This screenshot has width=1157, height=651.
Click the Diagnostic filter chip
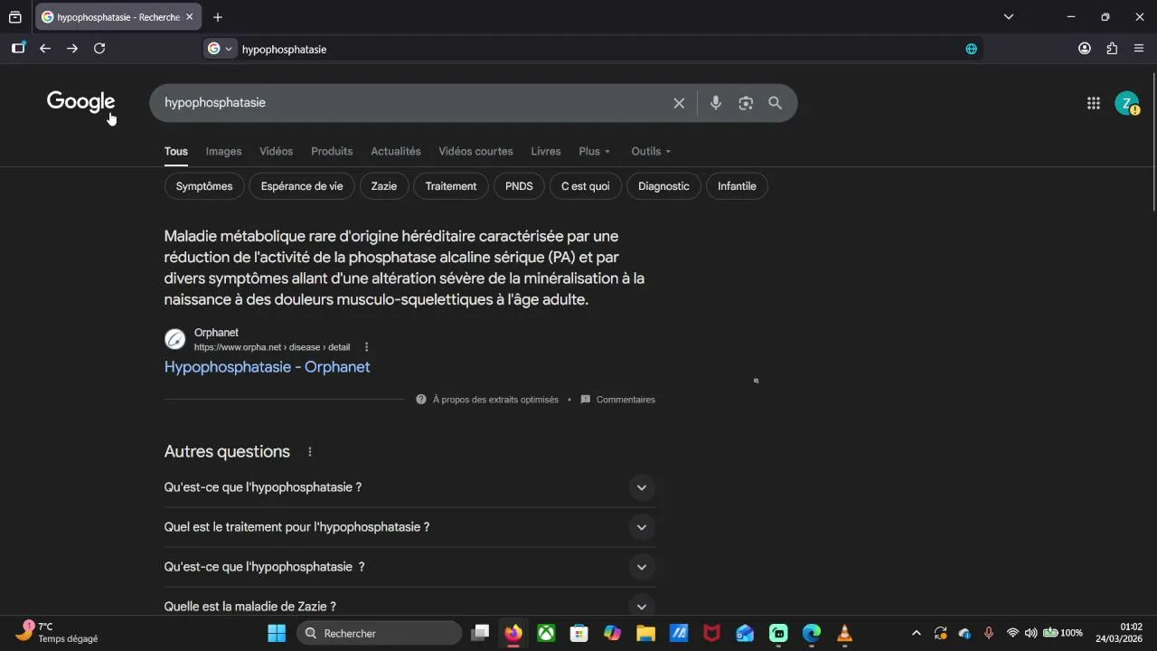point(663,186)
